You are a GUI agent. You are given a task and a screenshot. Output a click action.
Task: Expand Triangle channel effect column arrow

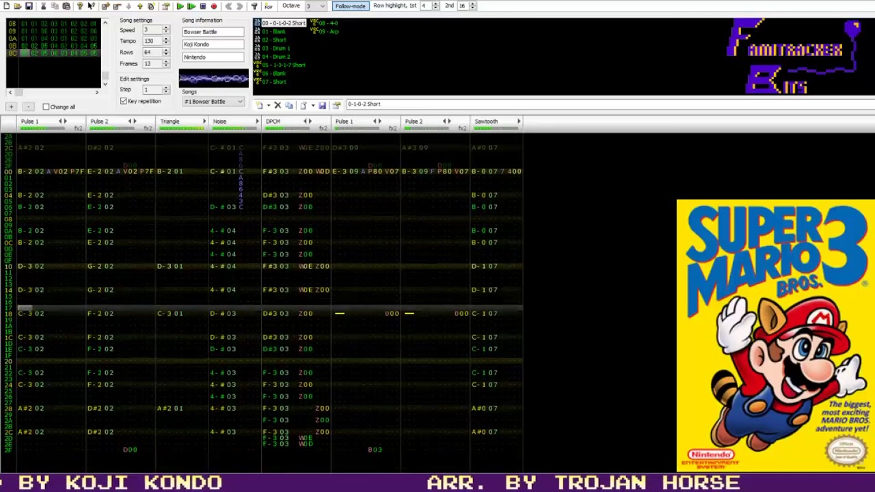[x=204, y=122]
